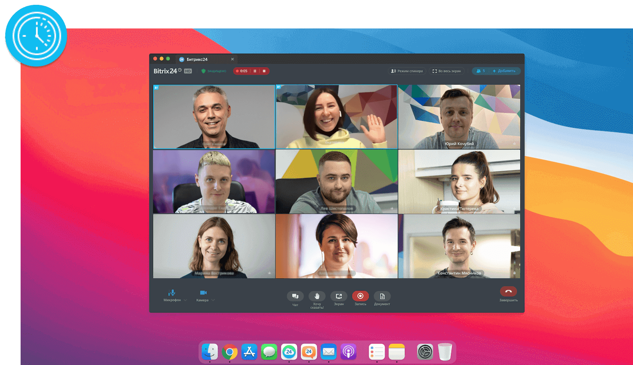633x365 pixels.
Task: Select Юрий Кочубей's video tile
Action: point(459,117)
